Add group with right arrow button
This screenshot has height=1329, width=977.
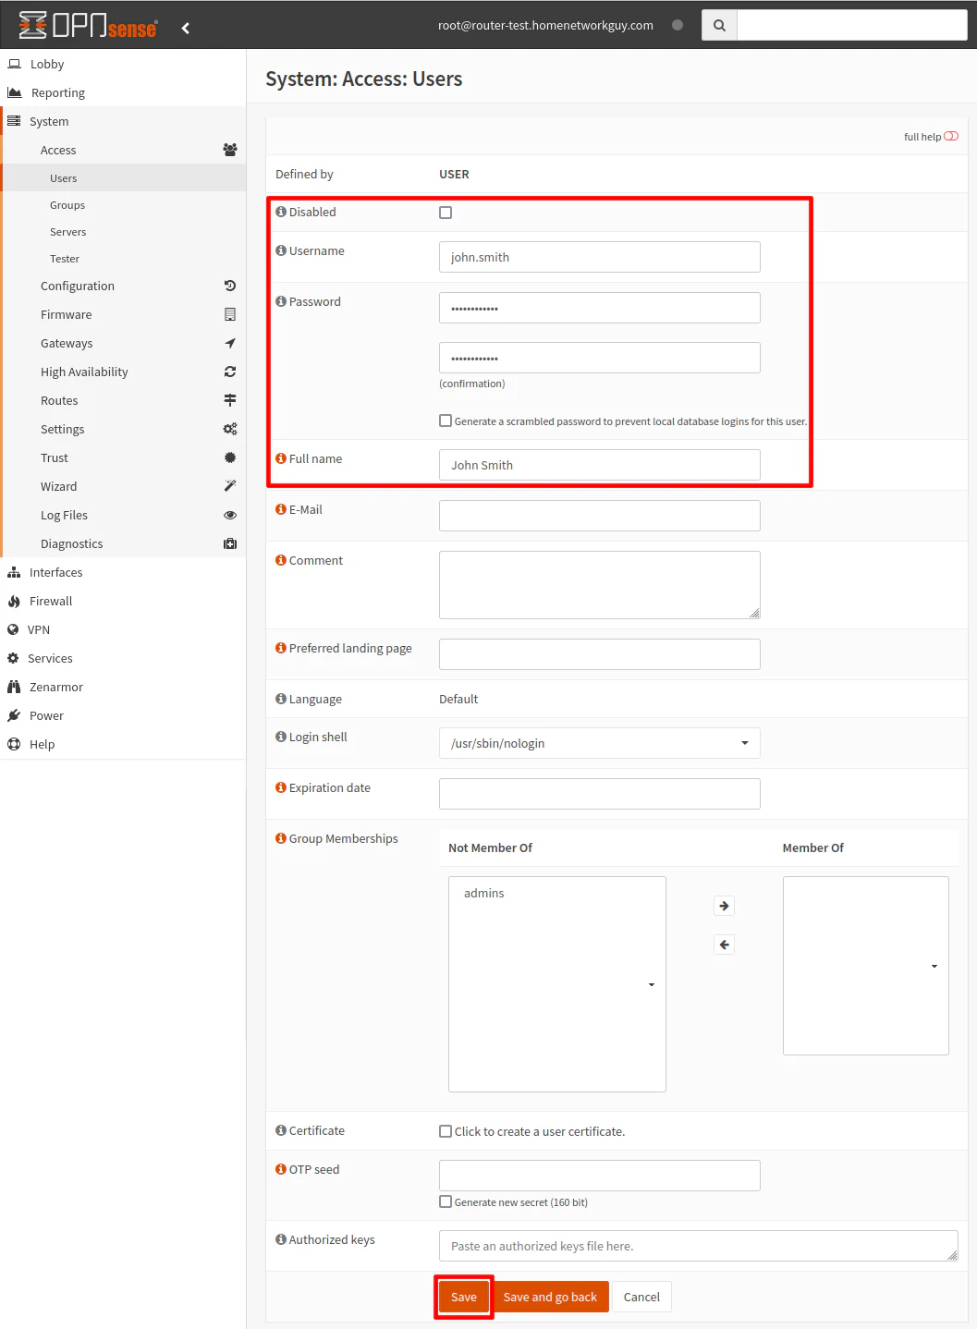point(725,906)
